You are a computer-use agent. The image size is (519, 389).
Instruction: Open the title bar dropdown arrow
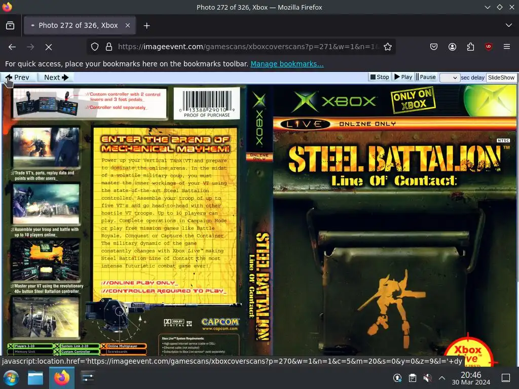click(x=488, y=7)
